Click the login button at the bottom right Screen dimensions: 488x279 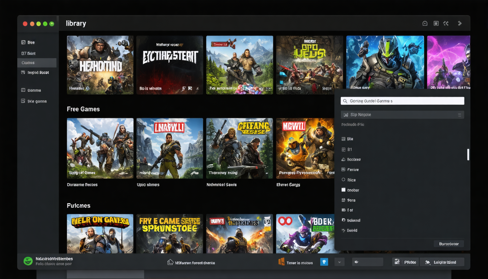[x=442, y=262]
